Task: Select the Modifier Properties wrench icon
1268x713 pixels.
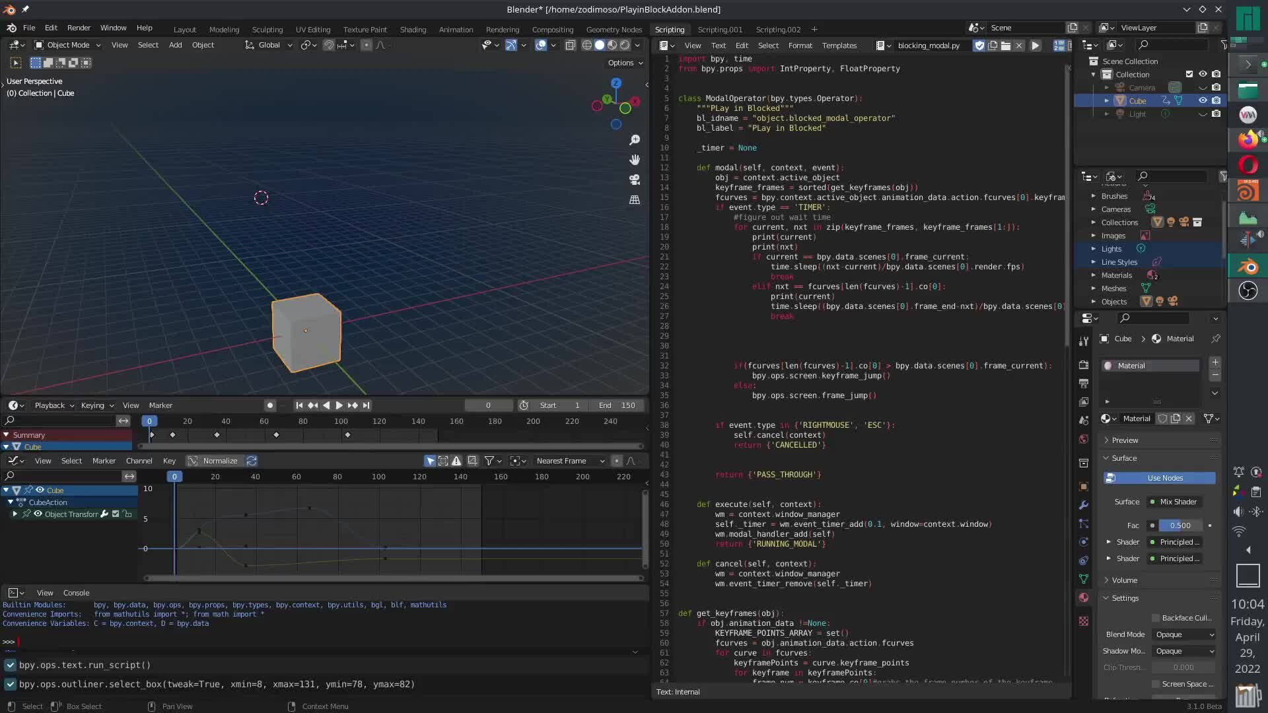Action: [1083, 506]
